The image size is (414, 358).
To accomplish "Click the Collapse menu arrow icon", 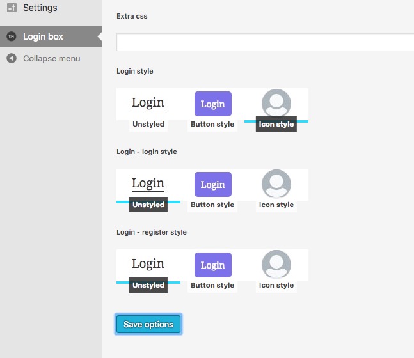I will click(x=12, y=58).
